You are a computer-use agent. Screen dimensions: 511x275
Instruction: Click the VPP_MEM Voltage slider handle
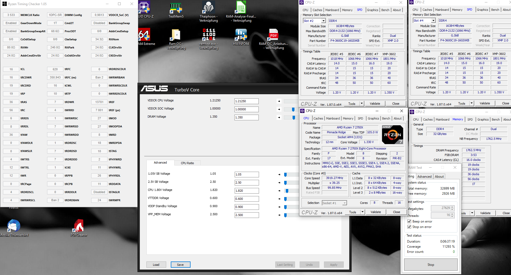[x=286, y=215]
